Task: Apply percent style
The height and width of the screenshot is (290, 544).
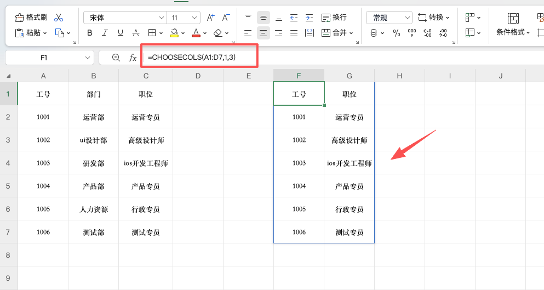Action: [x=397, y=33]
